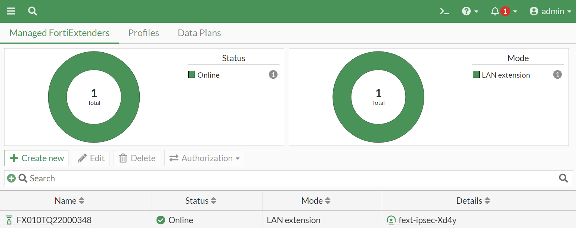Click the search submit magnifier button
The width and height of the screenshot is (576, 228).
point(563,178)
